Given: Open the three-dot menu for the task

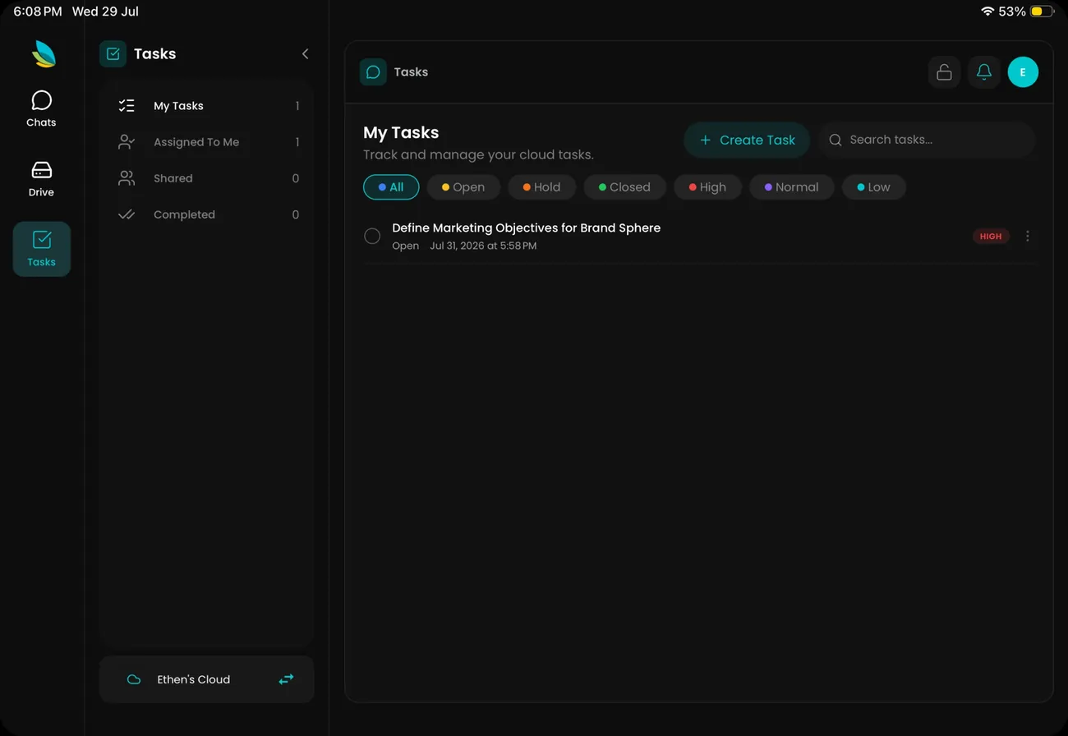Looking at the screenshot, I should click(1027, 236).
